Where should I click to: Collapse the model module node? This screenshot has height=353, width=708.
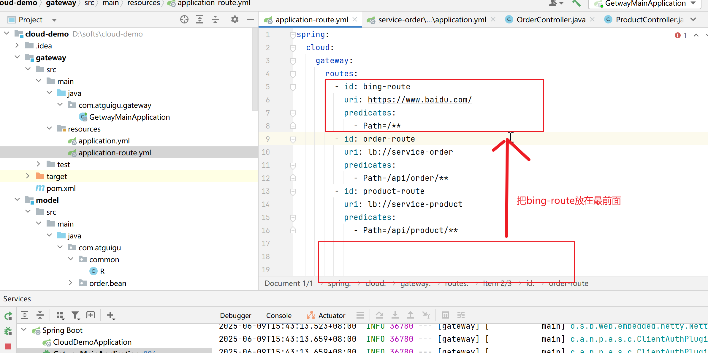[17, 200]
